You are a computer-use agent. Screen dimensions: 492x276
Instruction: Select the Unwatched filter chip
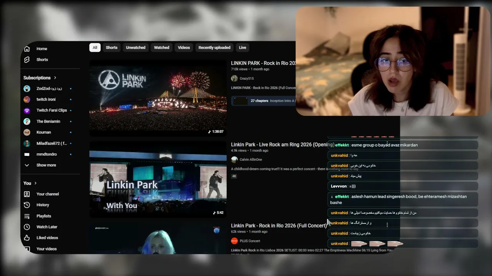(x=136, y=48)
